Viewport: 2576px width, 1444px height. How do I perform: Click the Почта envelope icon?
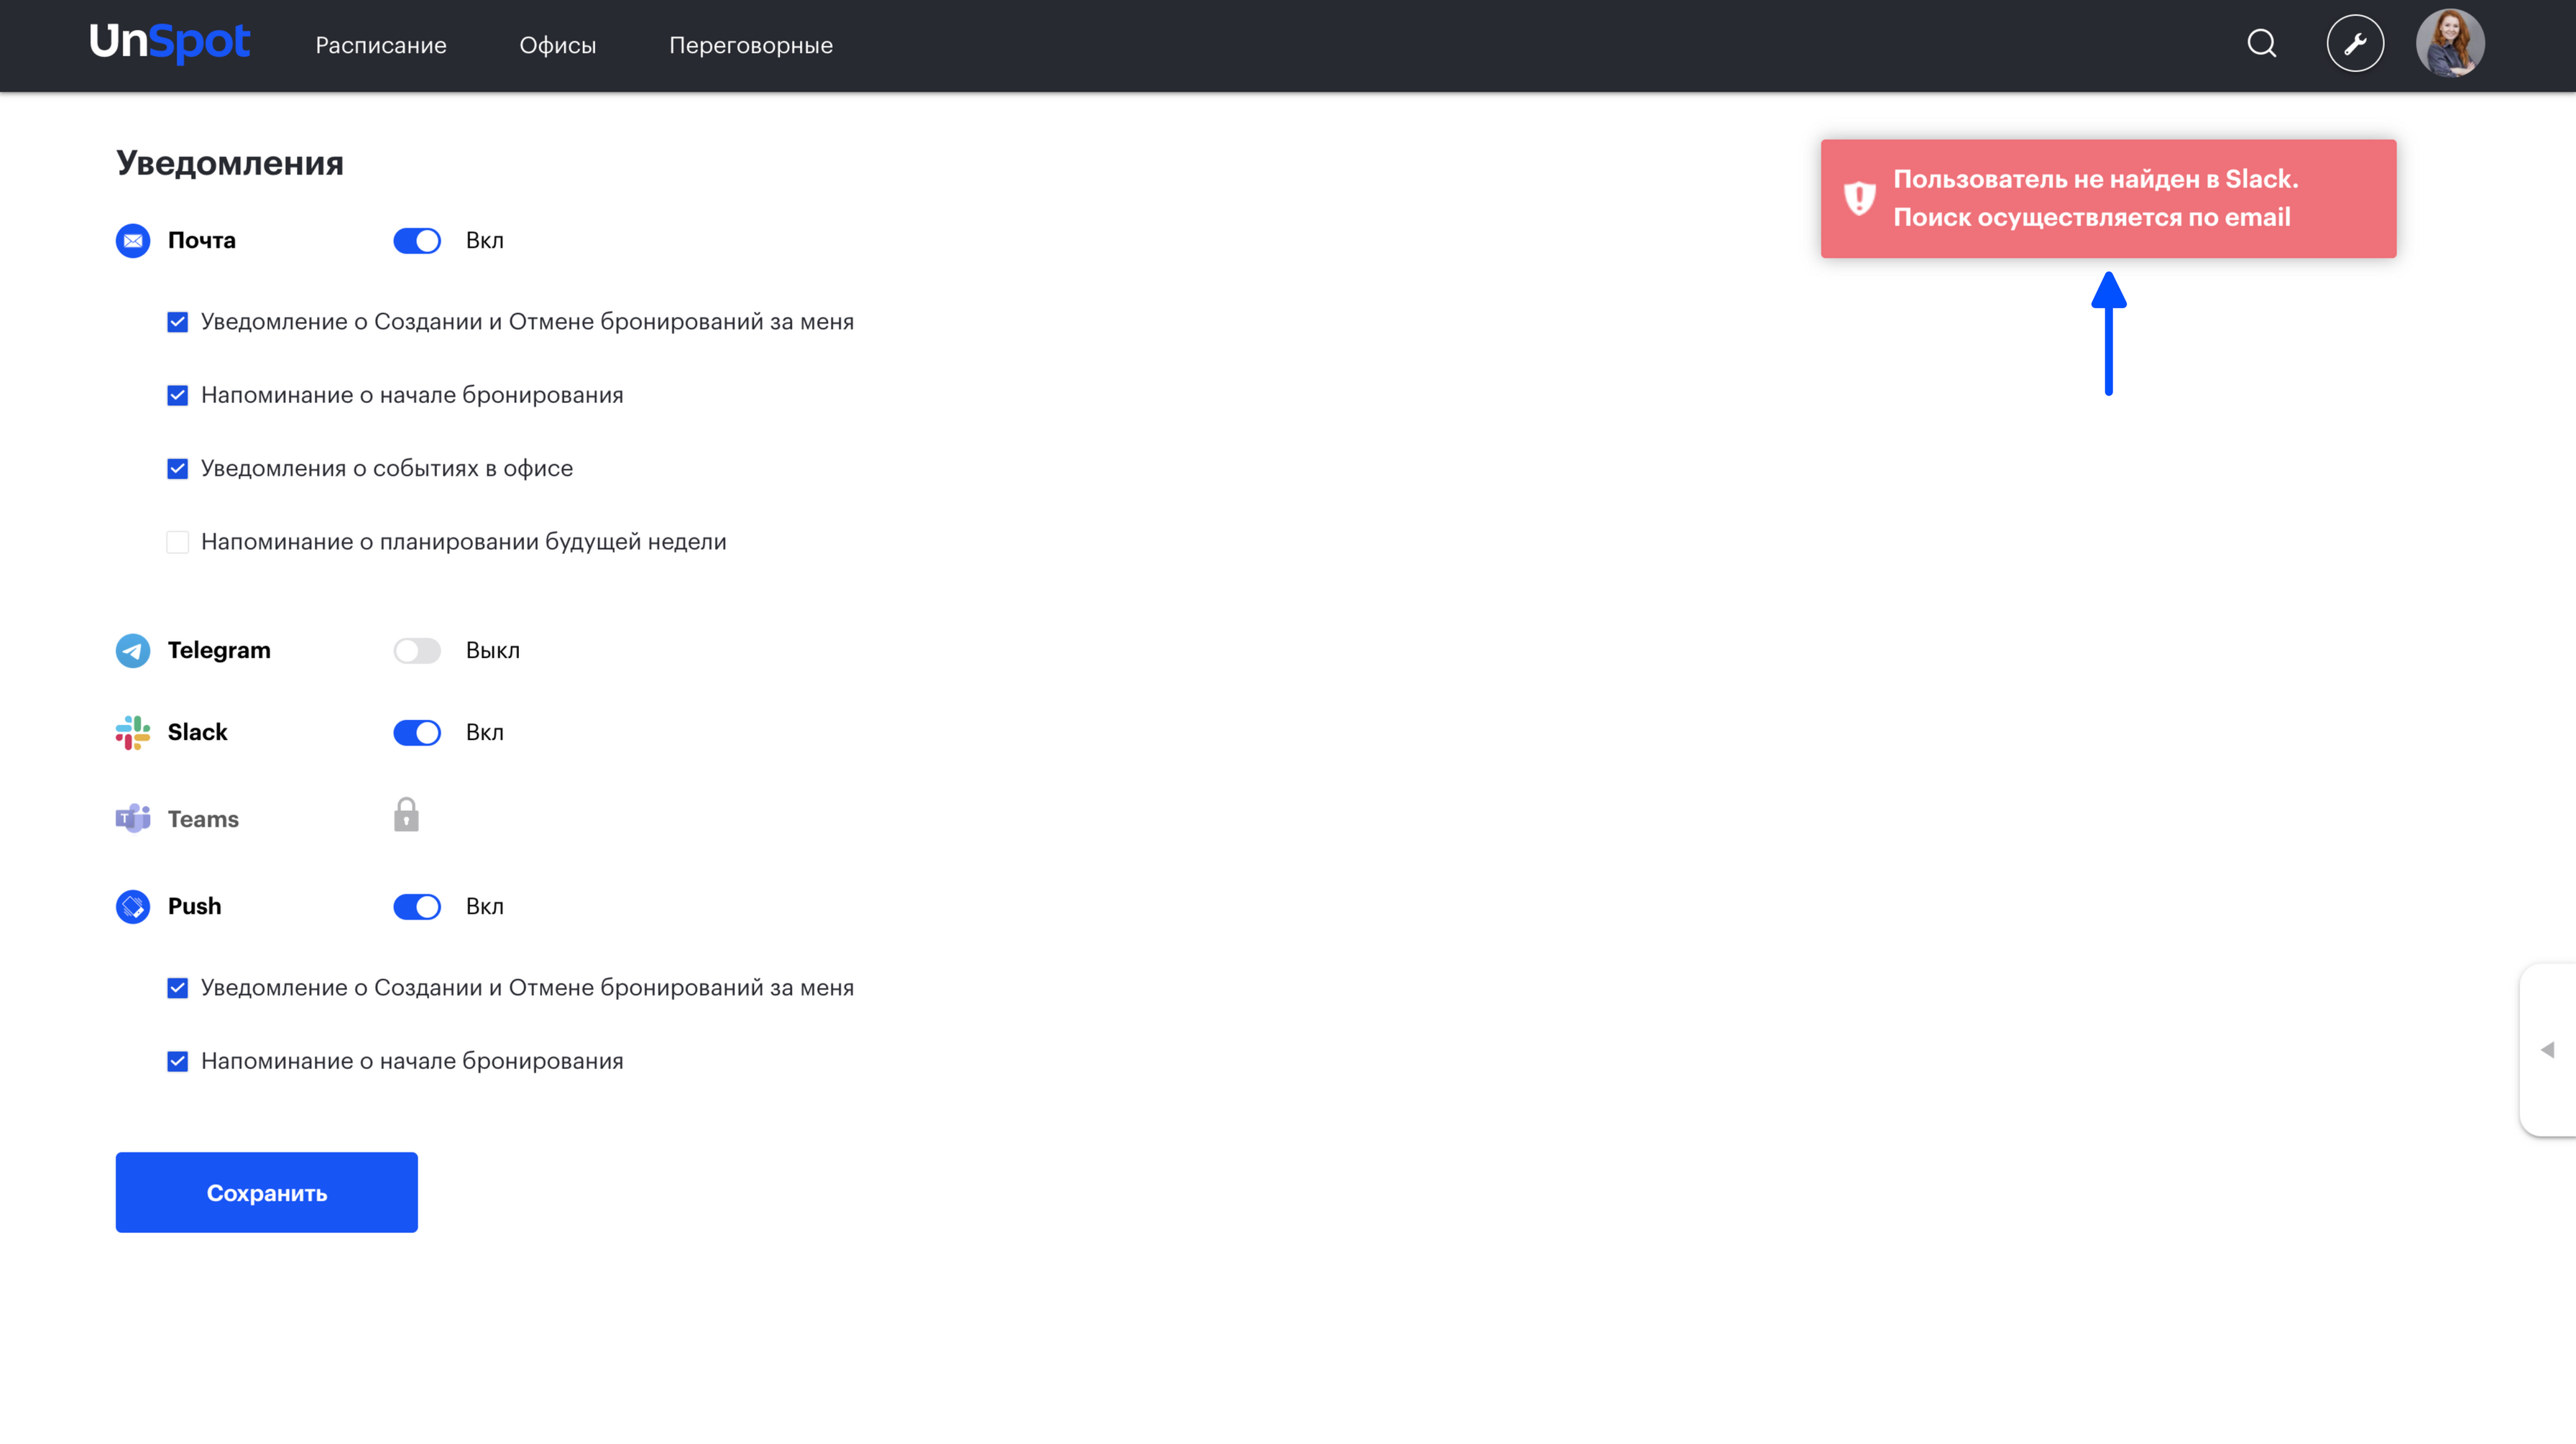133,241
